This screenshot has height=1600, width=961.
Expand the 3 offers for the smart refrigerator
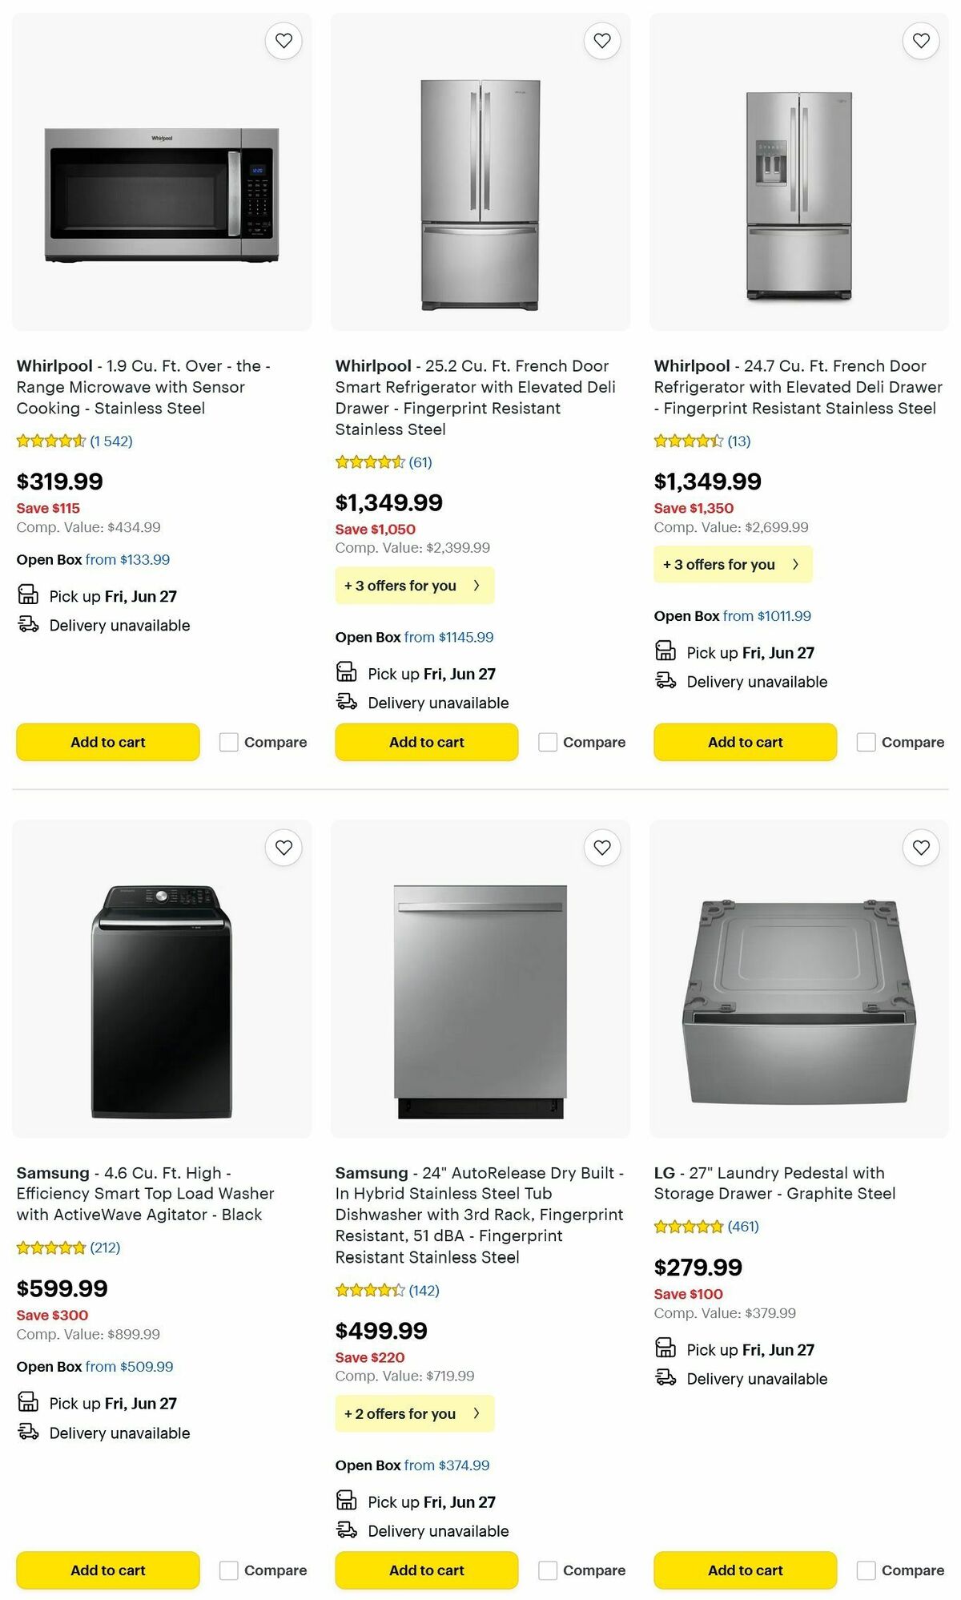pyautogui.click(x=414, y=585)
